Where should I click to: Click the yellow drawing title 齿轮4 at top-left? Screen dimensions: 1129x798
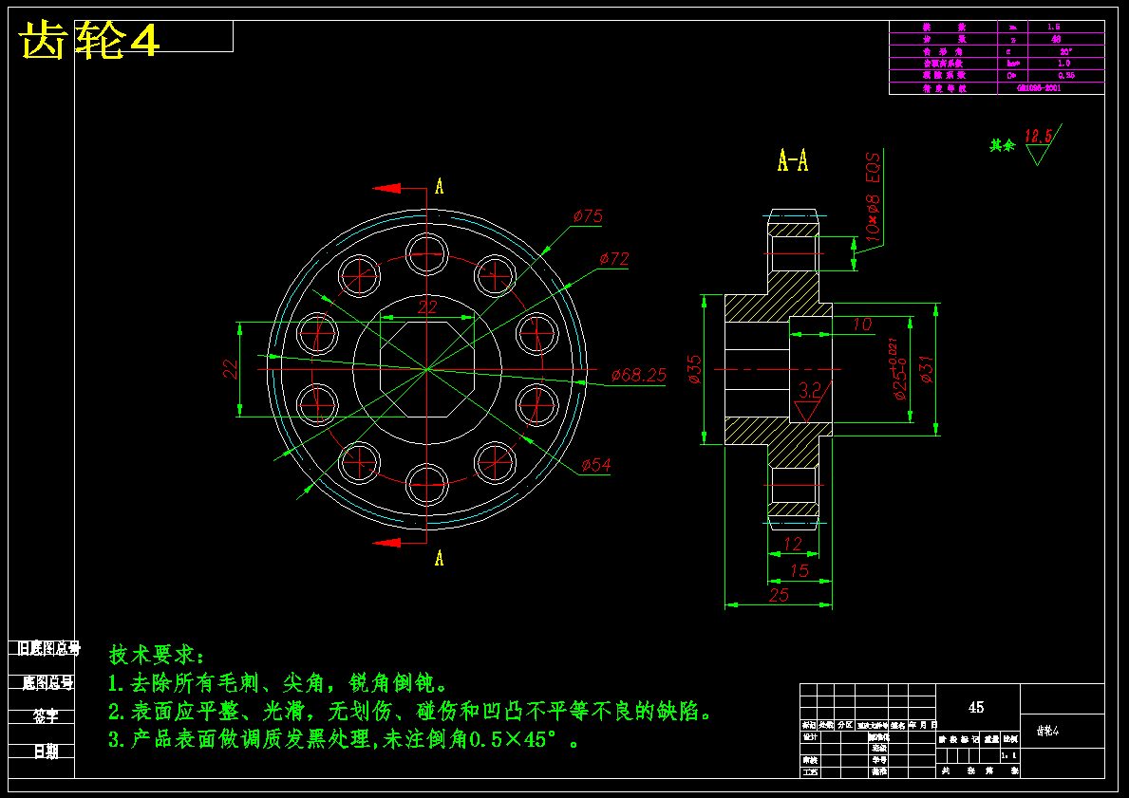(88, 40)
